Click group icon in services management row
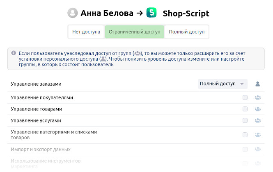Screen dimensions: 273x172 tap(258, 120)
